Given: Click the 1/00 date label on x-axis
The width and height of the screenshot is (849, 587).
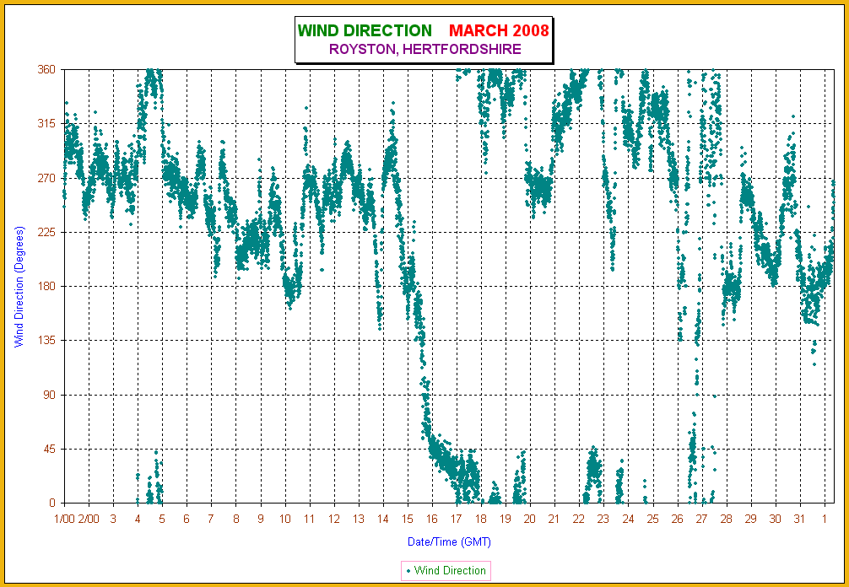Looking at the screenshot, I should tap(64, 520).
